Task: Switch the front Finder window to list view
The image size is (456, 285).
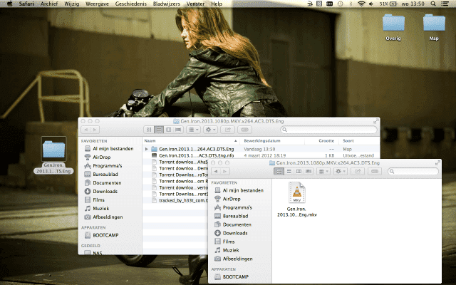Action: (289, 171)
